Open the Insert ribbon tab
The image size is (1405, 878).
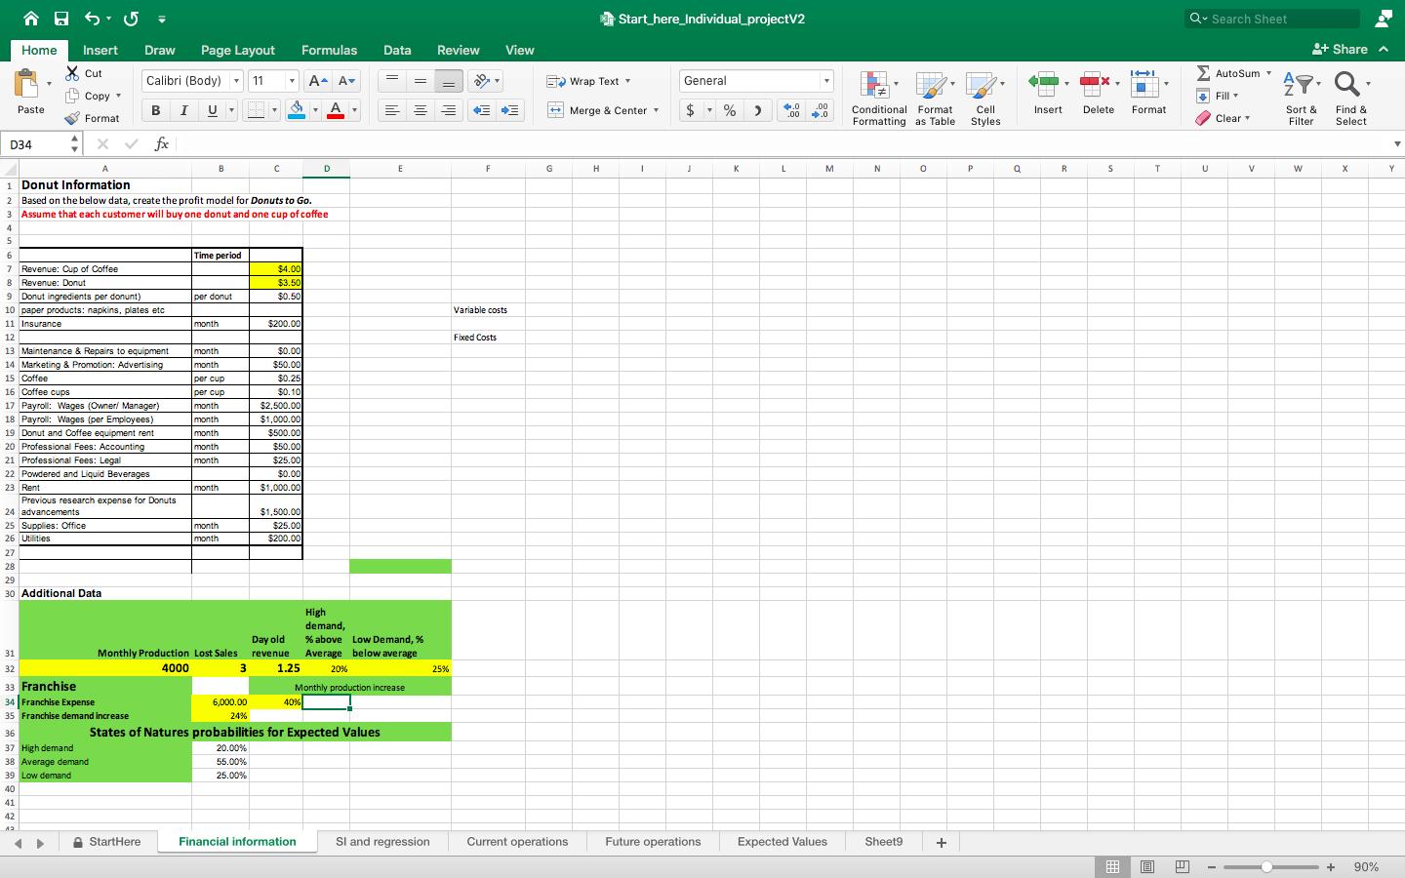tap(100, 50)
